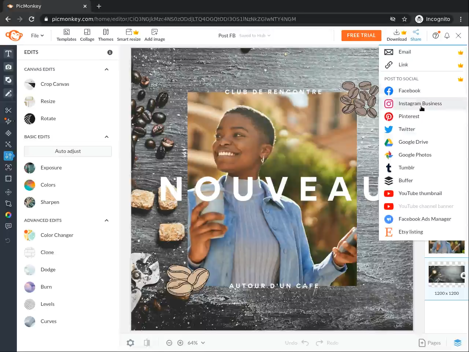
Task: Select Etsy listing option
Action: [x=423, y=232]
